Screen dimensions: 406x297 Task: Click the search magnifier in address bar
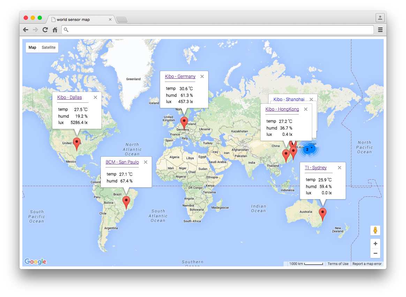[66, 30]
